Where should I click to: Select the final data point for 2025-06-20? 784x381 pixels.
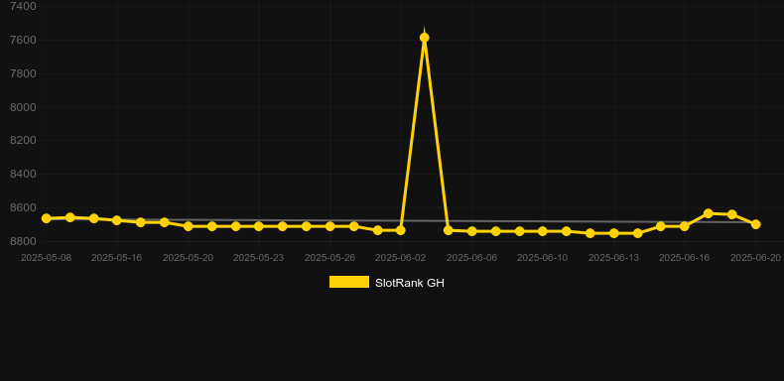(755, 224)
